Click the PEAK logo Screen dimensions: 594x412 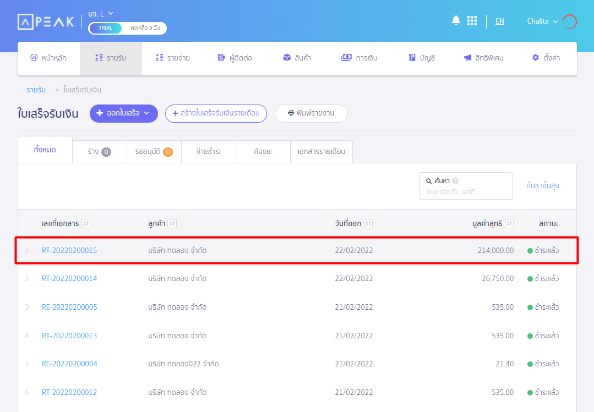pyautogui.click(x=46, y=21)
